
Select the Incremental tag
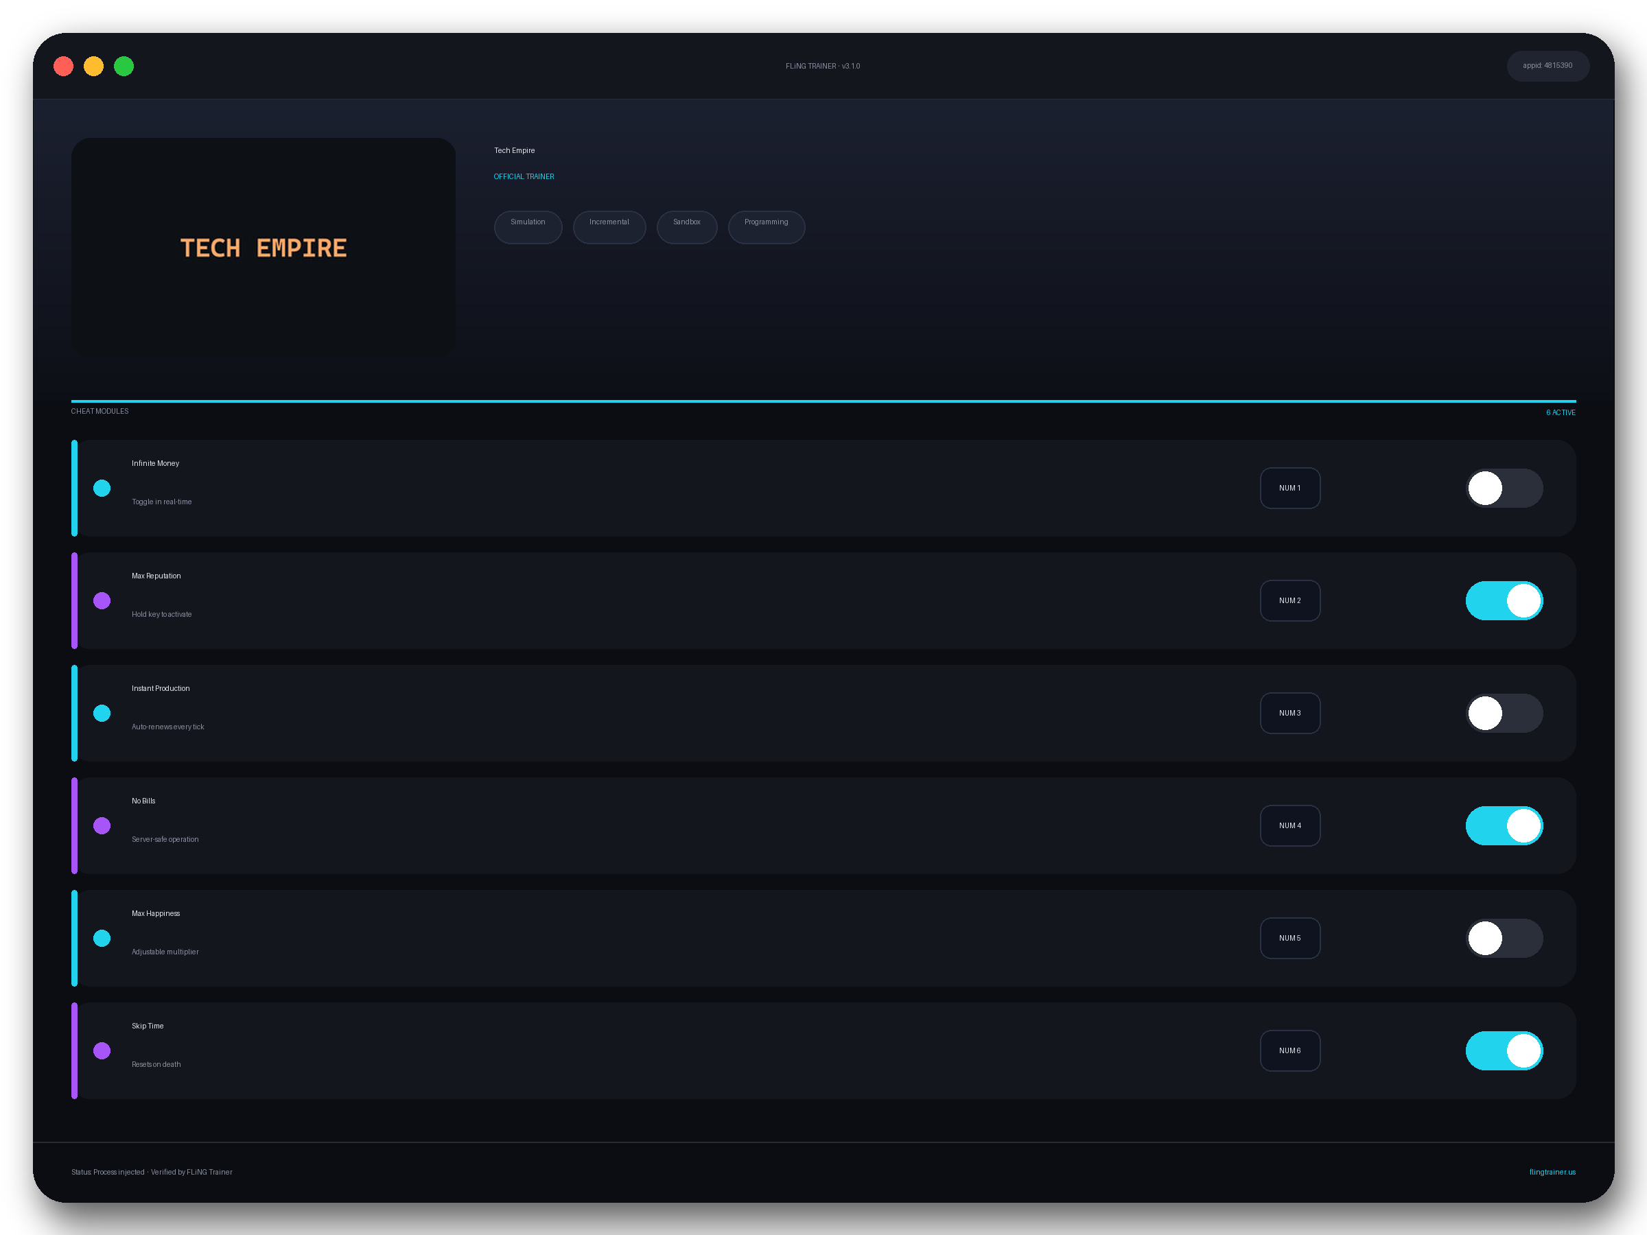tap(609, 227)
